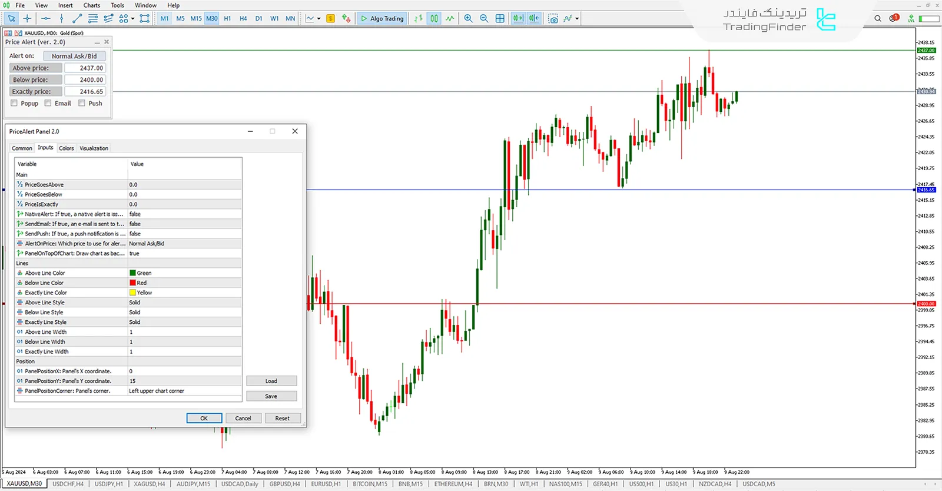942x491 pixels.
Task: Click the green Above Line Color swatch
Action: pyautogui.click(x=133, y=273)
